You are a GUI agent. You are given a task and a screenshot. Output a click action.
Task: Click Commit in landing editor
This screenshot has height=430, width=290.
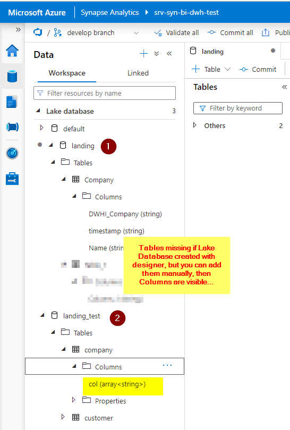pos(258,70)
